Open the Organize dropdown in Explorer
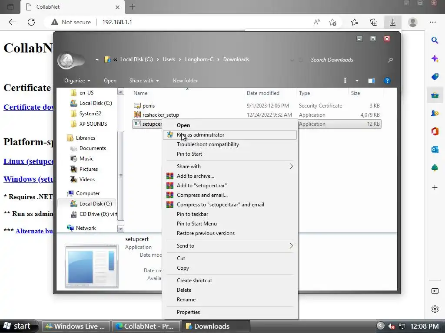445x333 pixels. point(77,81)
